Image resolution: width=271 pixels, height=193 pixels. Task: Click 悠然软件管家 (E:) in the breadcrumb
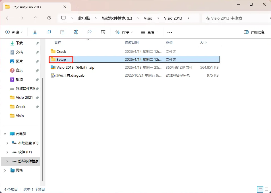pyautogui.click(x=117, y=18)
